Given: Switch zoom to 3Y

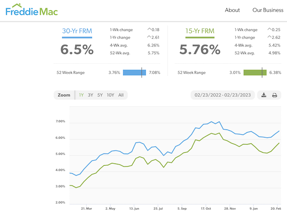Looking at the screenshot, I should (91, 95).
